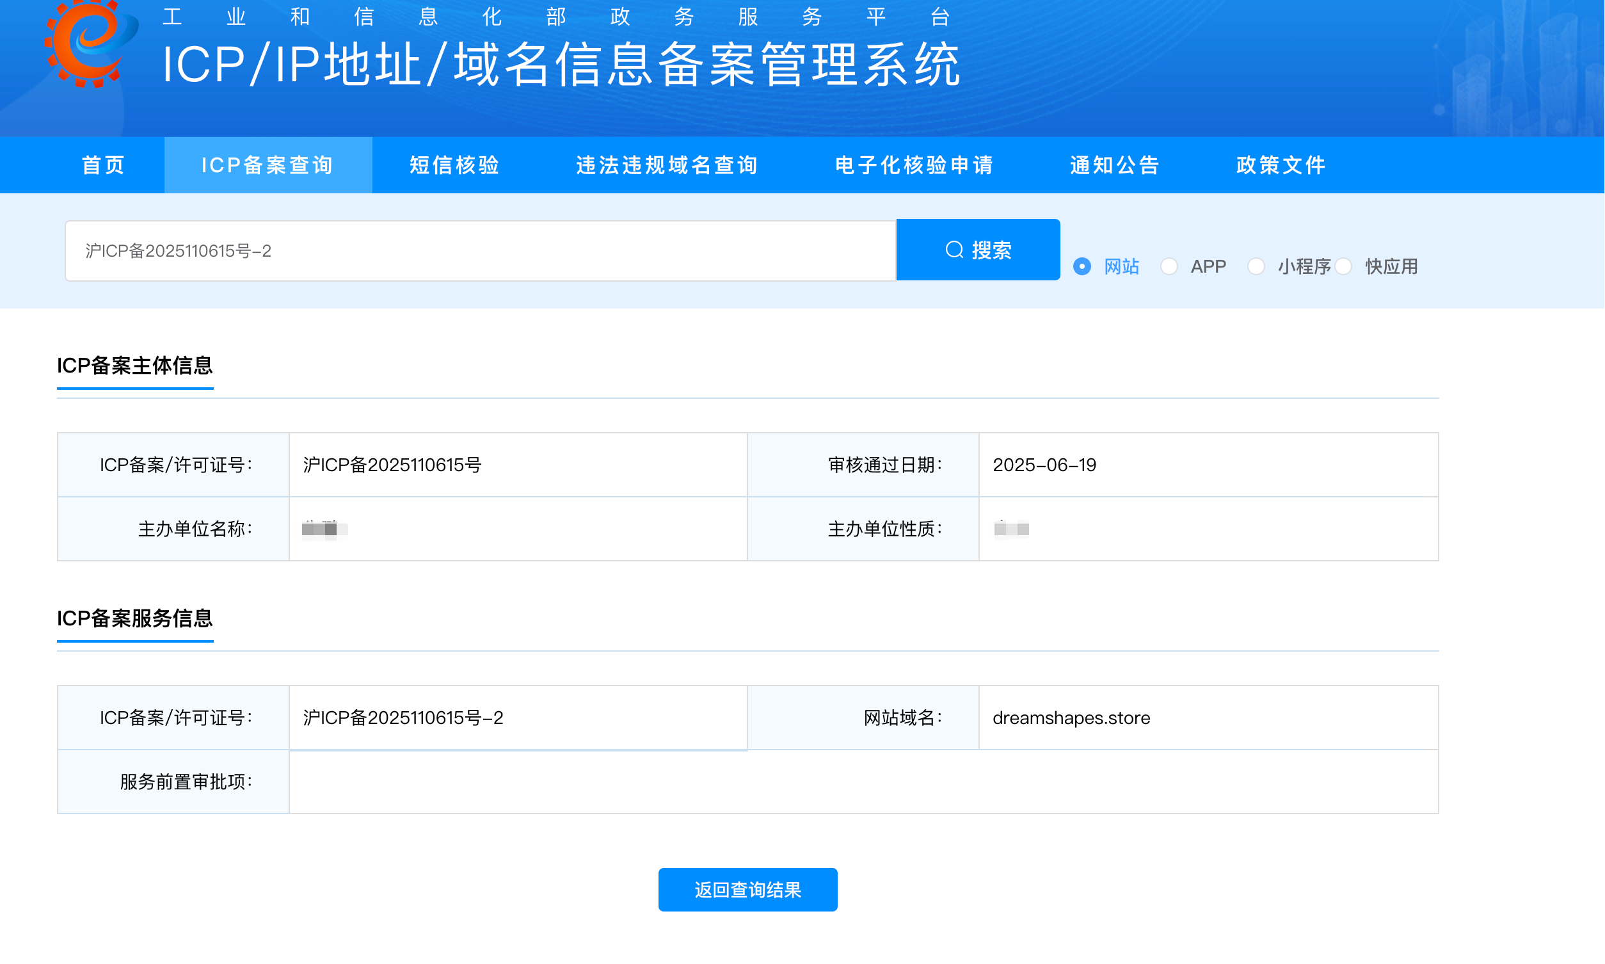Select the APP radio button
This screenshot has width=1605, height=964.
[x=1169, y=266]
